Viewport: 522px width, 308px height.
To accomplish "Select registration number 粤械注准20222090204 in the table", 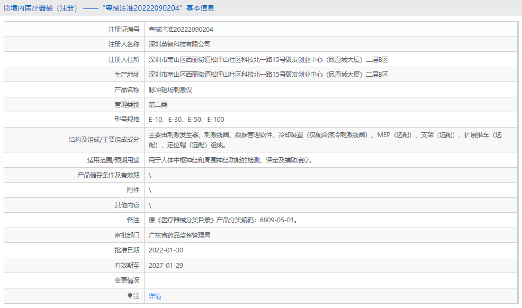I will 181,29.
